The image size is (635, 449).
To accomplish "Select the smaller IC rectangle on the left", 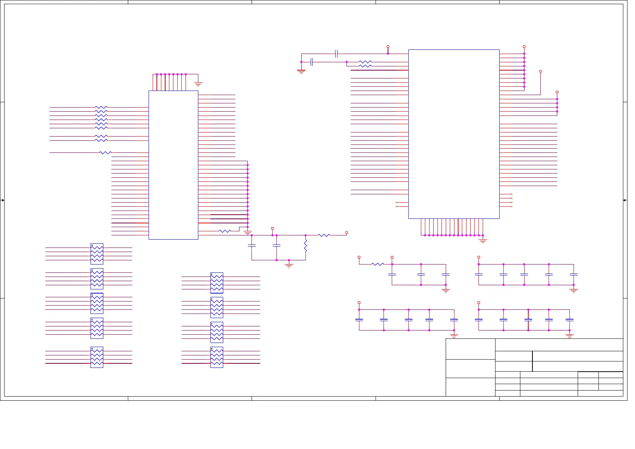I will tap(173, 165).
